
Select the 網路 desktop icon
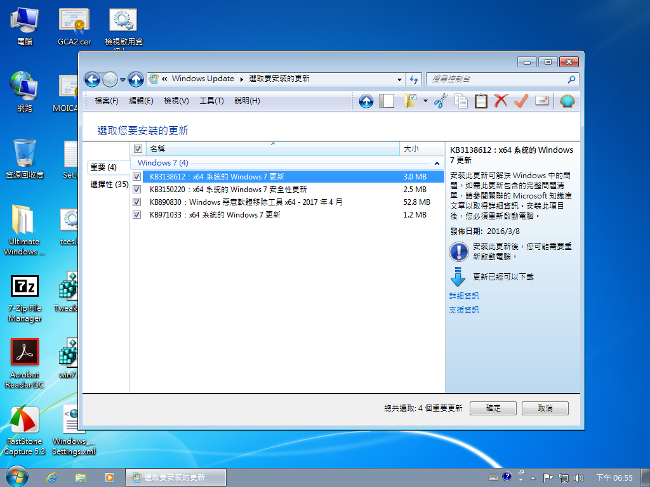[x=25, y=92]
